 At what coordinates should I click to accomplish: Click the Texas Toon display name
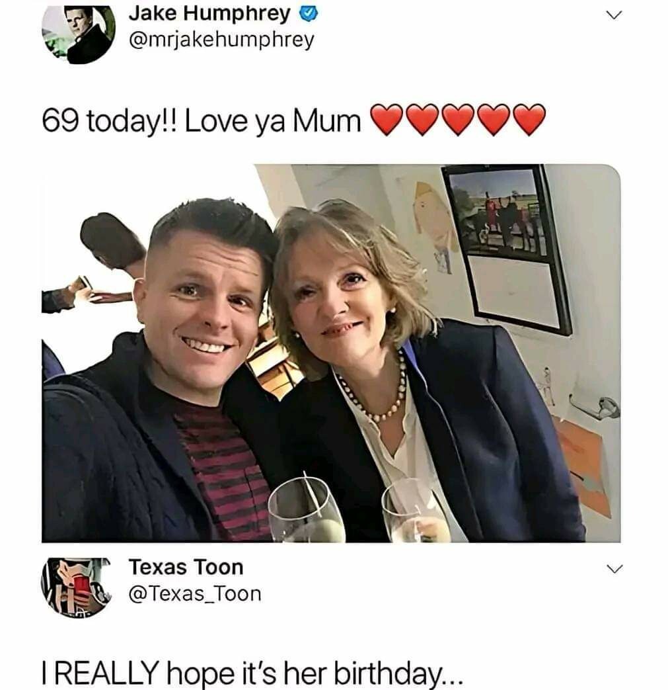coord(186,567)
